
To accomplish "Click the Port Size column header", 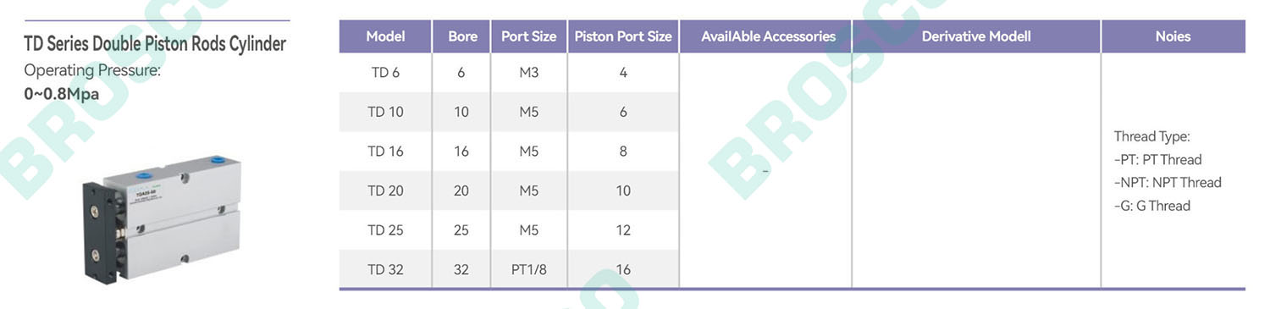I will pyautogui.click(x=528, y=36).
